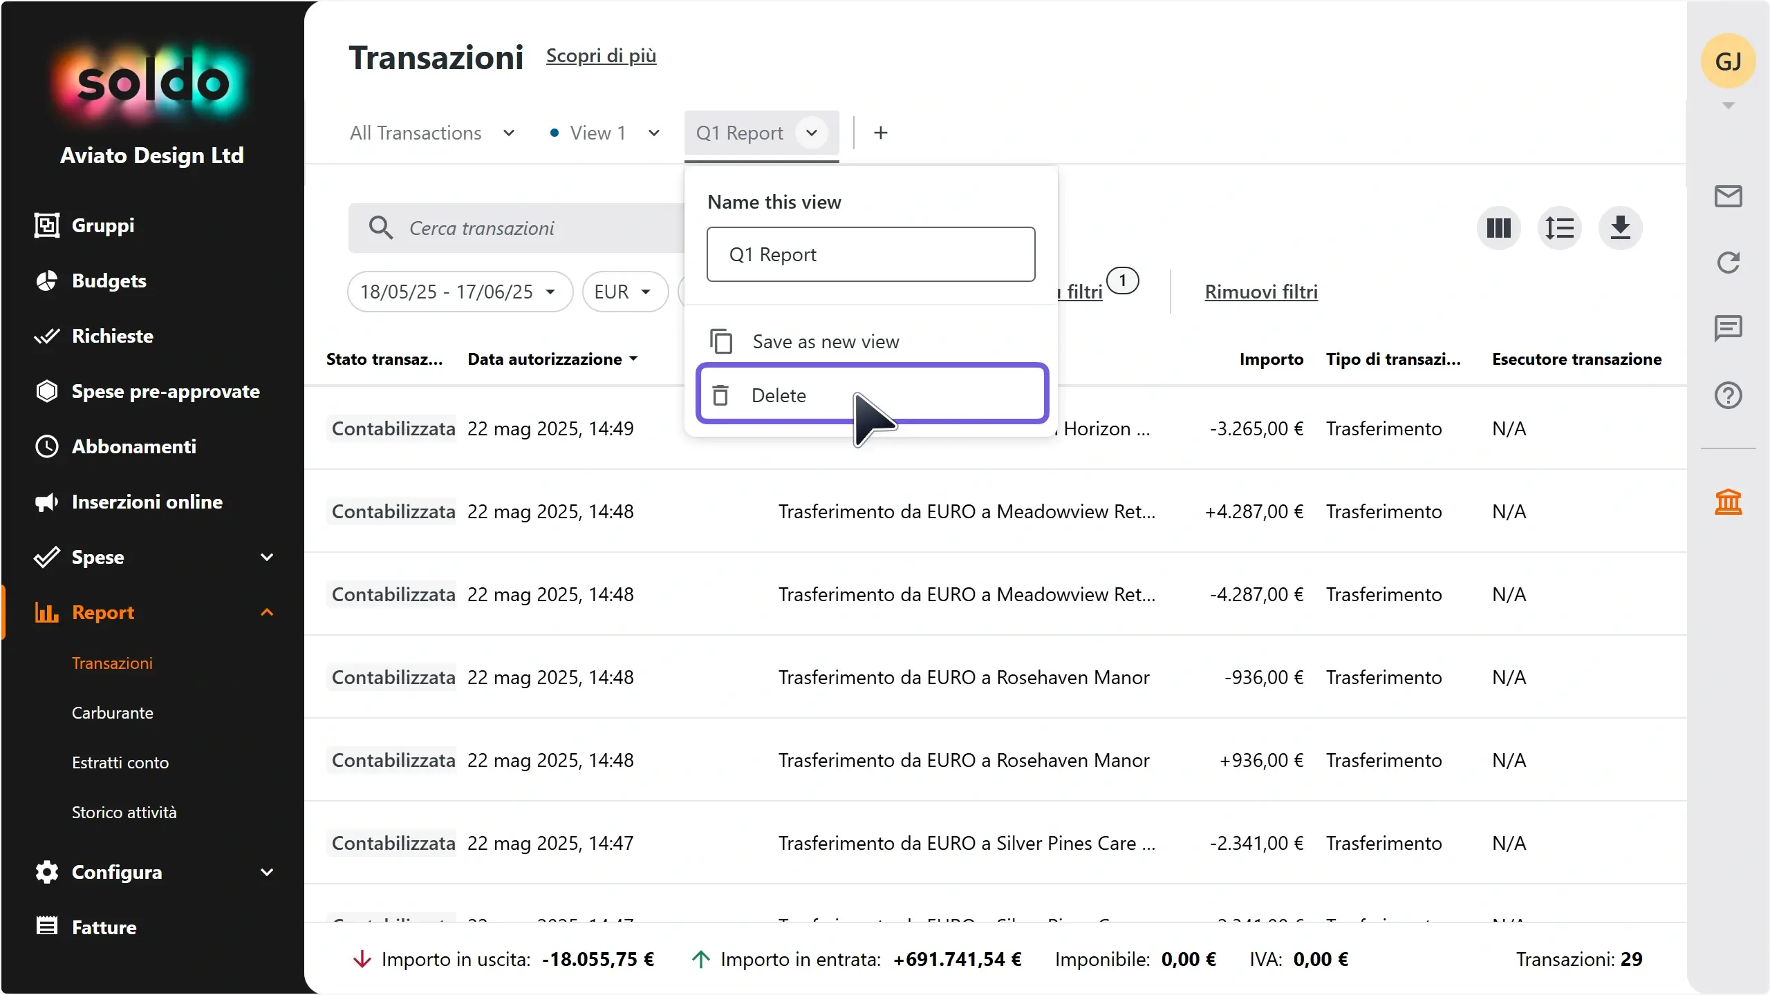
Task: Click the view name field Q1 Report
Action: [x=870, y=254]
